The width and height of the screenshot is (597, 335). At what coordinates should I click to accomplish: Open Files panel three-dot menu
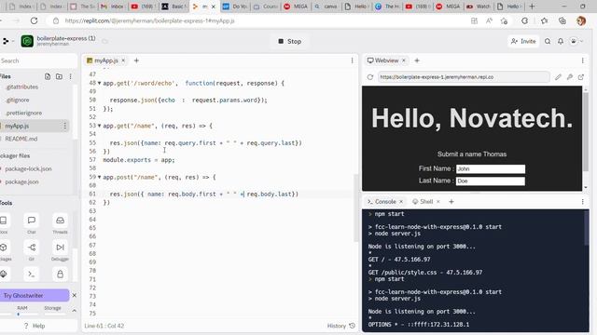point(71,76)
